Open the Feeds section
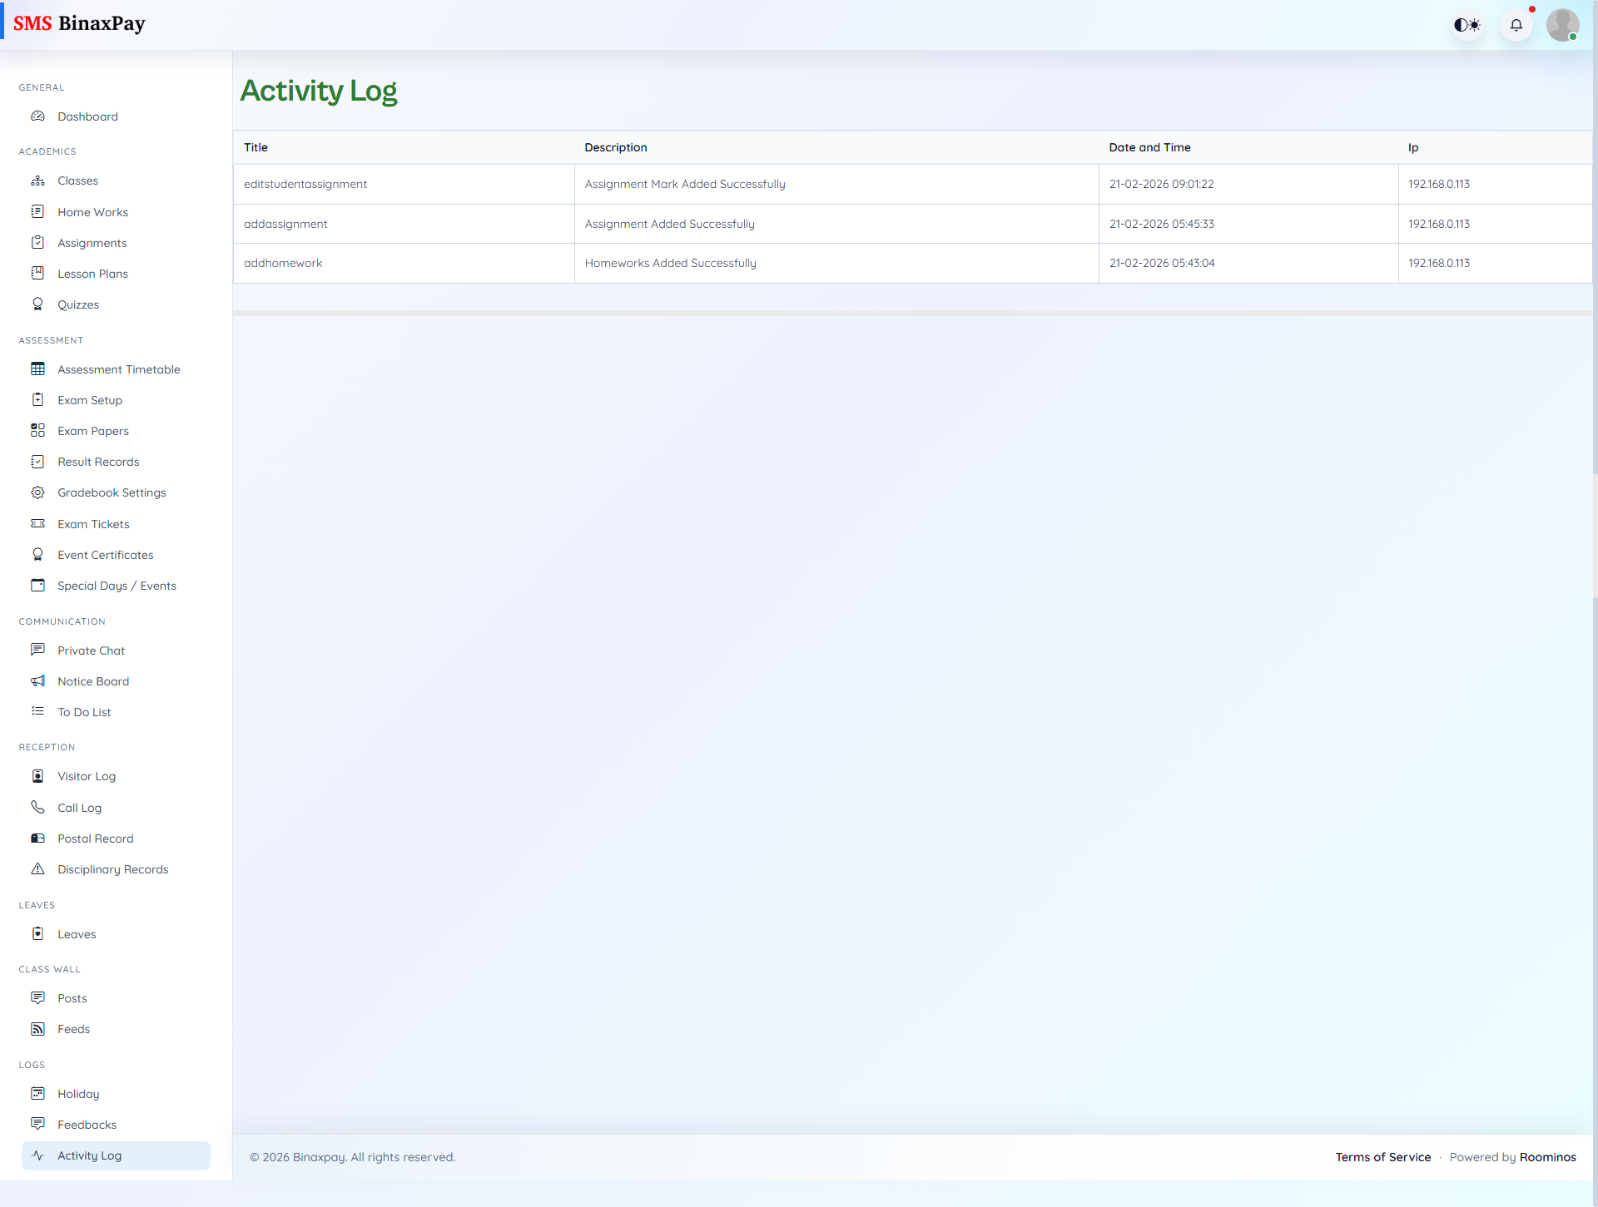Image resolution: width=1598 pixels, height=1207 pixels. [x=73, y=1028]
